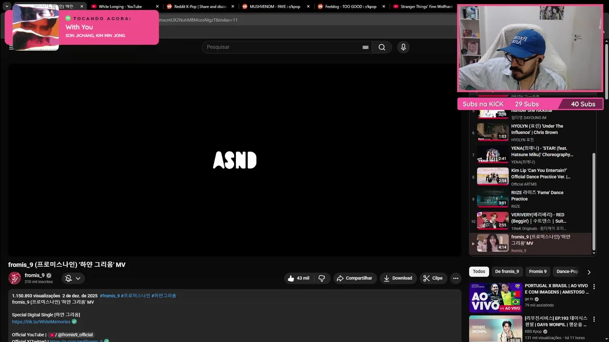Click the 'Subs na KICK' overlay label
The width and height of the screenshot is (609, 342).
(x=483, y=104)
